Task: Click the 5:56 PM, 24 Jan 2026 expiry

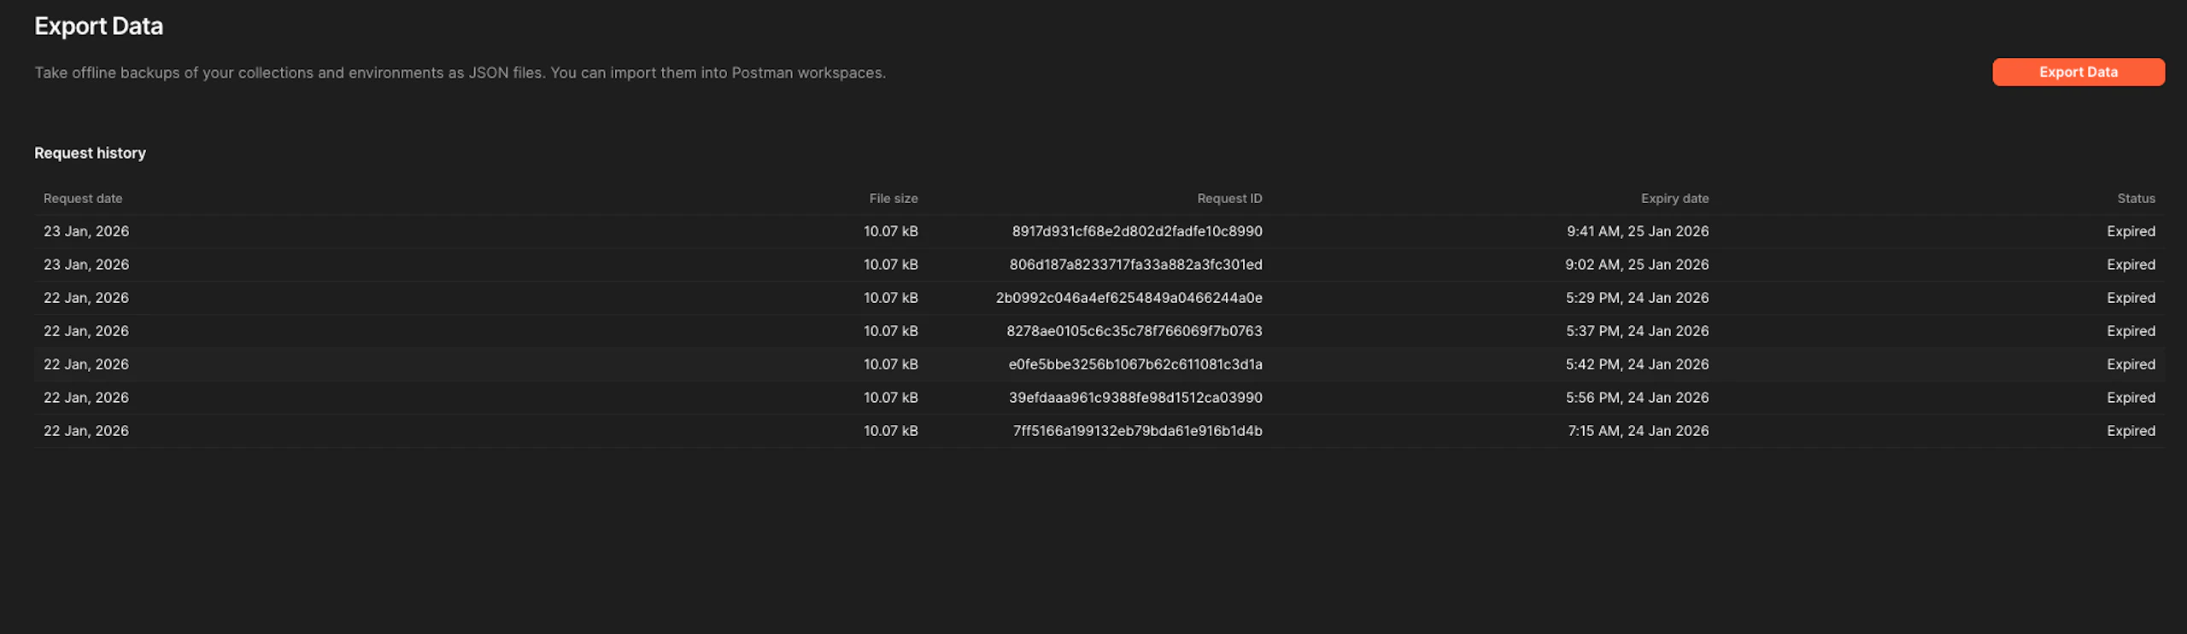Action: (1636, 398)
